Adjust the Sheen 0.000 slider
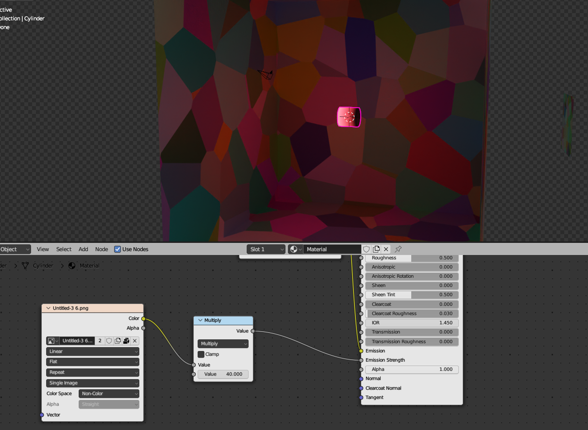 [x=412, y=286]
